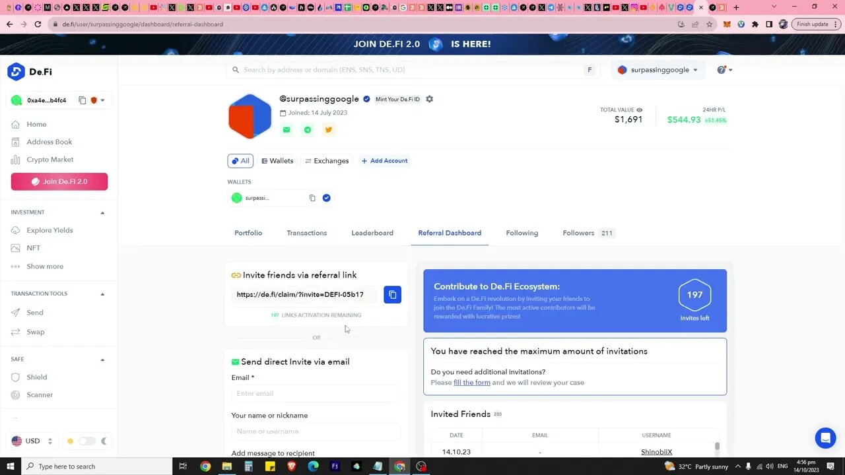Screen dimensions: 845x475
Task: Open Send in the sidebar
Action: (34, 313)
